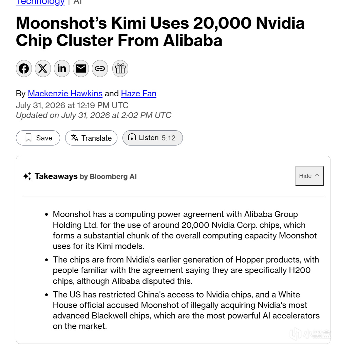341x349 pixels.
Task: Click the Moonshot's Kimi article headline
Action: pyautogui.click(x=160, y=32)
